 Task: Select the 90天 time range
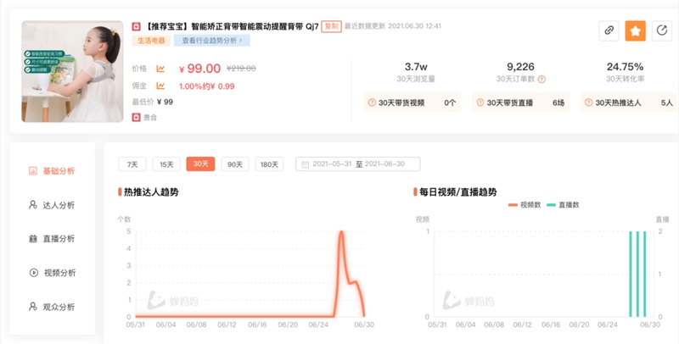pyautogui.click(x=233, y=164)
